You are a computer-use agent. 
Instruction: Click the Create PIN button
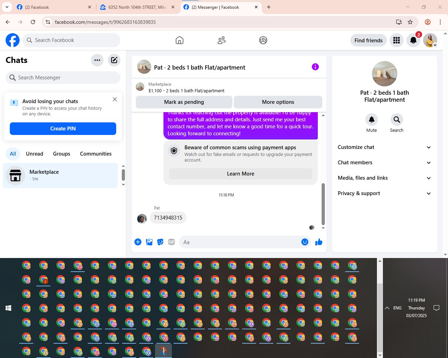(63, 129)
